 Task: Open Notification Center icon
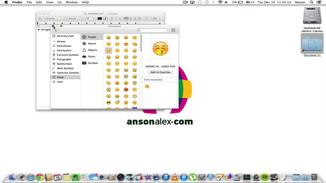pos(319,2)
